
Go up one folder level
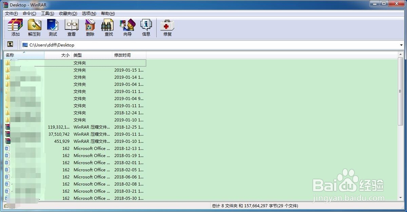pos(10,44)
